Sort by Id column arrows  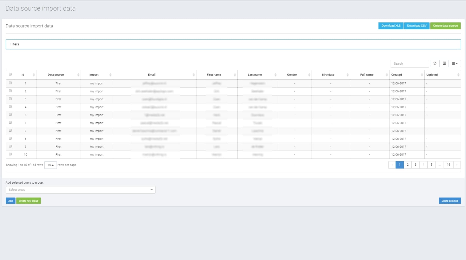tap(34, 75)
